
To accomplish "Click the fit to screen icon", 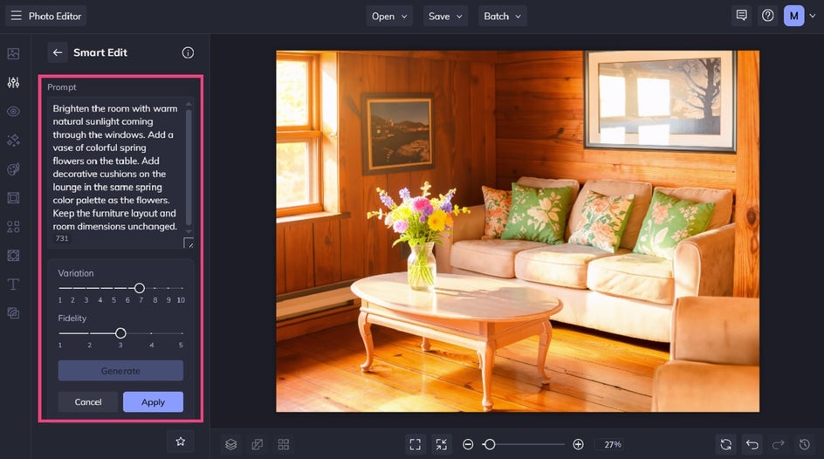I will (415, 444).
